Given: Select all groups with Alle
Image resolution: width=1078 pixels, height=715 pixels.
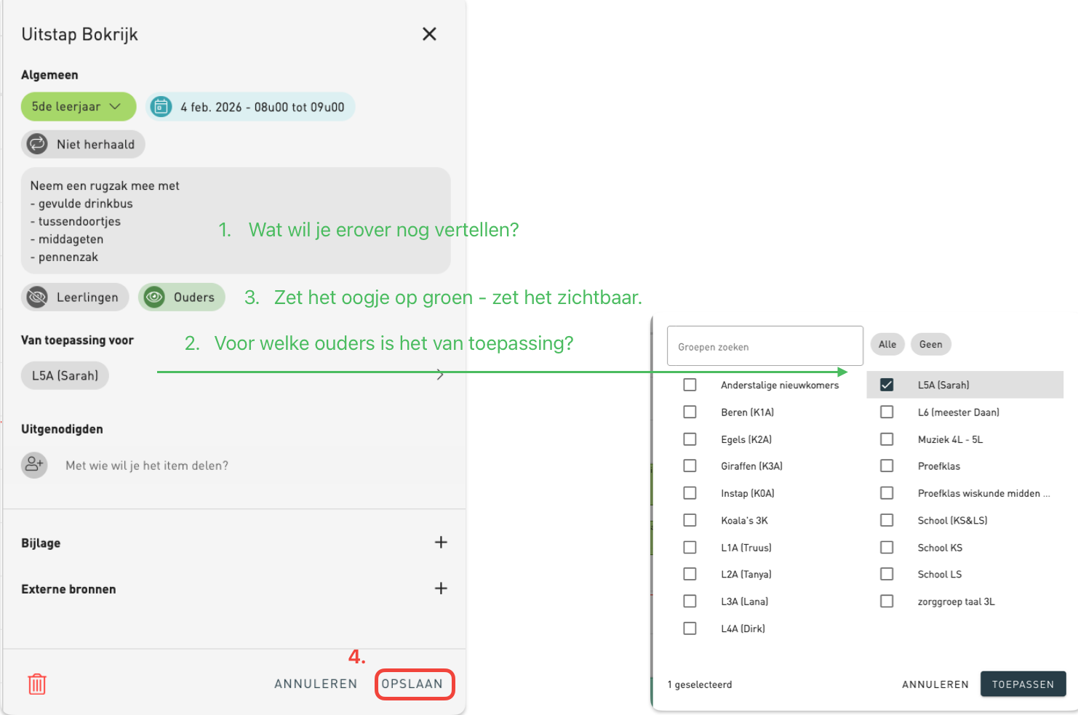Looking at the screenshot, I should point(887,345).
